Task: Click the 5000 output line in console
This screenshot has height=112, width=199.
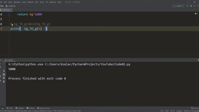Action: (x=12, y=69)
